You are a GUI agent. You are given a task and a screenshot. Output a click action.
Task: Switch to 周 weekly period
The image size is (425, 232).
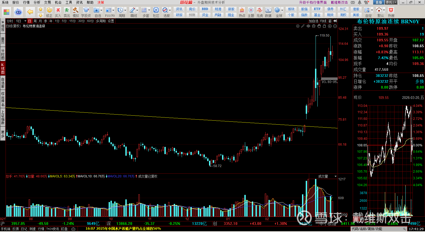pos(35,21)
